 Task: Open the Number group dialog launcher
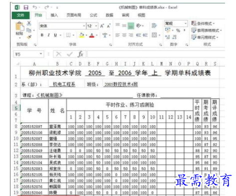click(187, 44)
